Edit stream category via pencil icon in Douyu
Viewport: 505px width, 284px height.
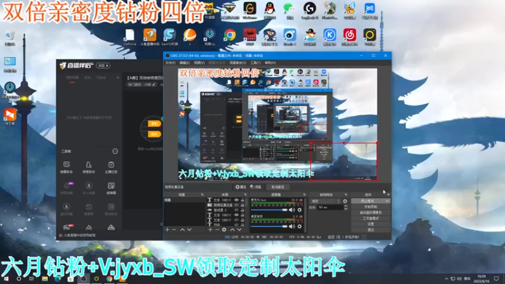(153, 85)
